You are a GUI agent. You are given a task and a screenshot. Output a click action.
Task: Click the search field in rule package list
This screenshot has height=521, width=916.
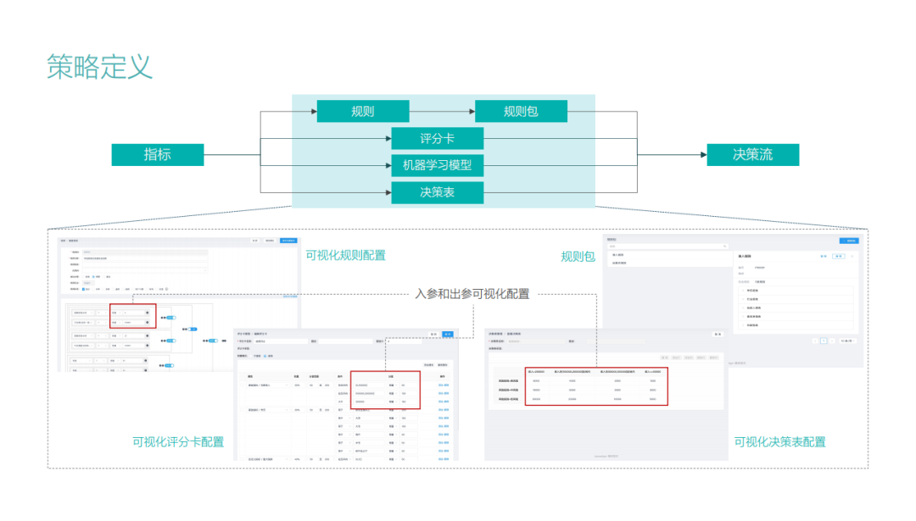tap(667, 247)
